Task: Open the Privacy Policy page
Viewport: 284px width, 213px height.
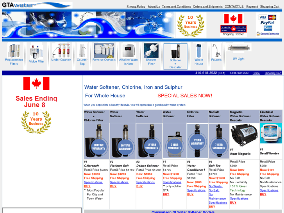Action: pyautogui.click(x=136, y=6)
